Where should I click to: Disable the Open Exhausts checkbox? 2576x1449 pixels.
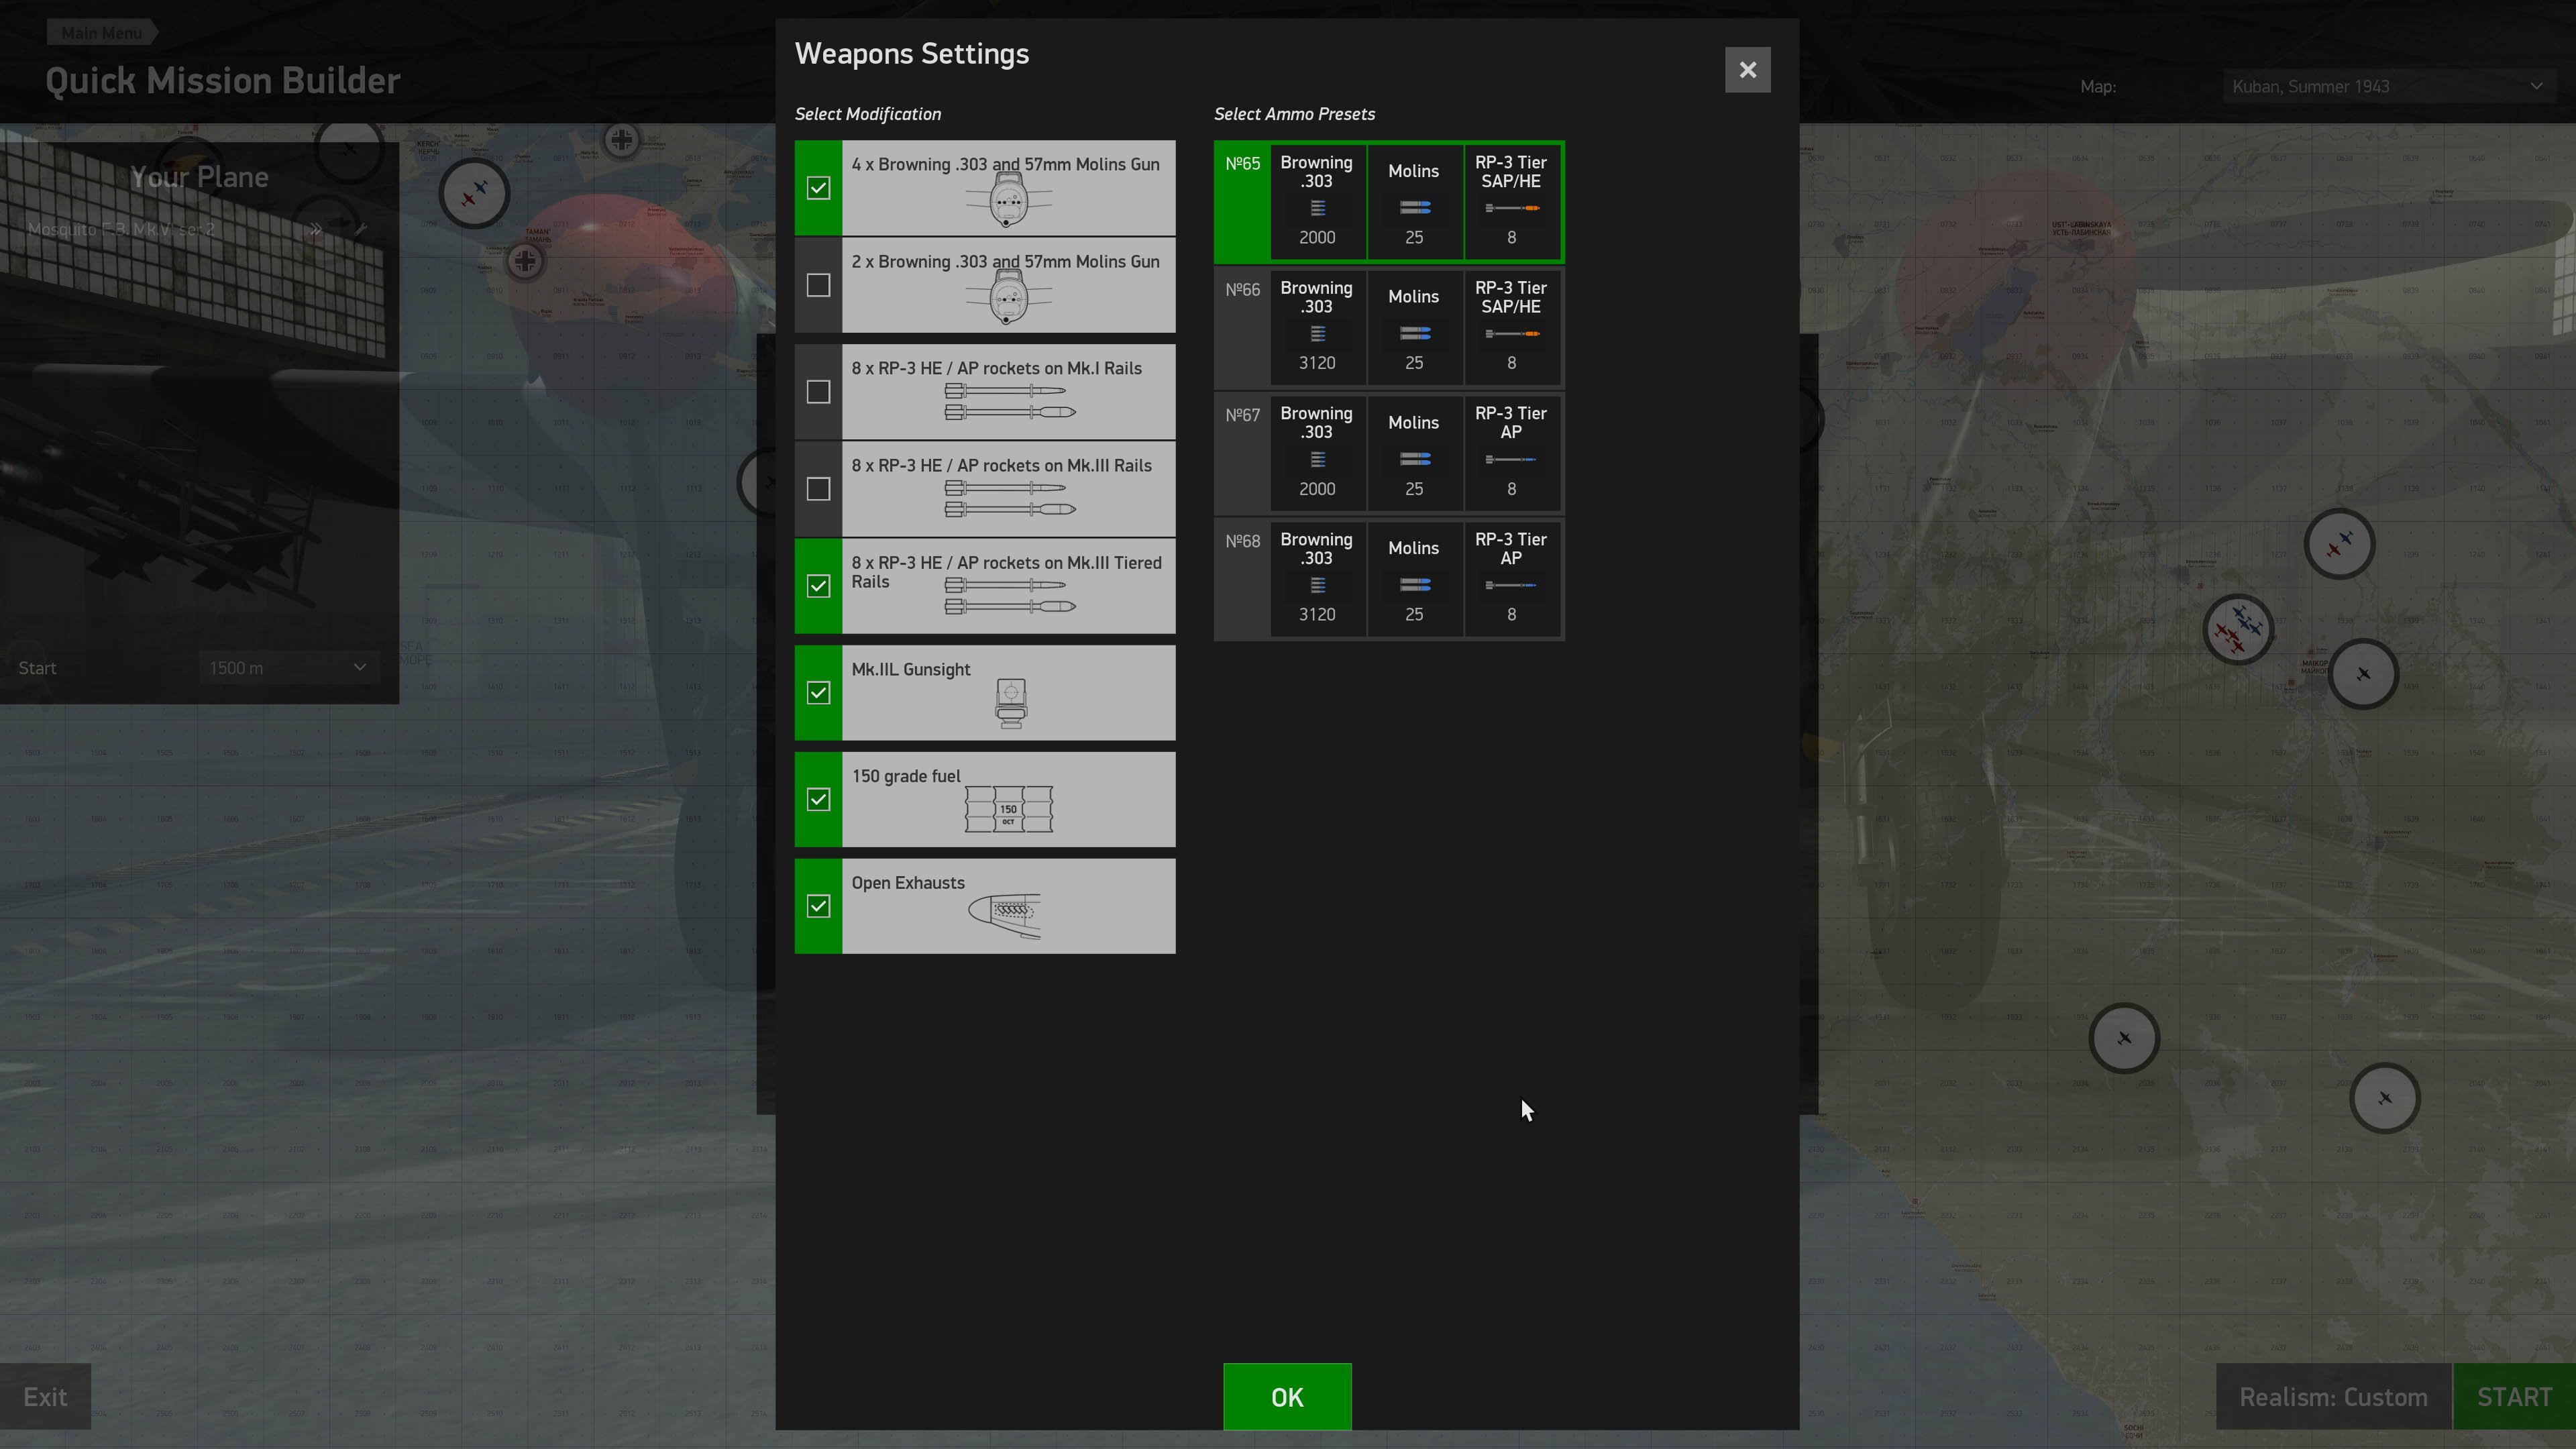click(x=818, y=906)
